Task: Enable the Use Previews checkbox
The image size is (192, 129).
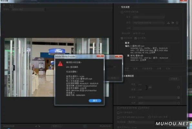Action: pyautogui.click(x=139, y=108)
